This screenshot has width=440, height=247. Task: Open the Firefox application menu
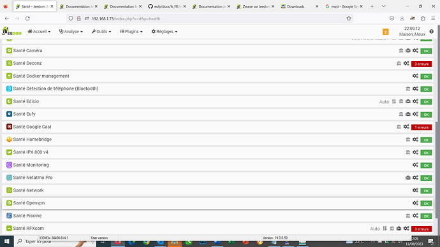pos(433,18)
